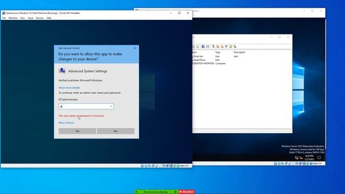This screenshot has height=194, width=345.
Task: Open the Server VM clock showing 8:29 PM
Action: coord(309,157)
